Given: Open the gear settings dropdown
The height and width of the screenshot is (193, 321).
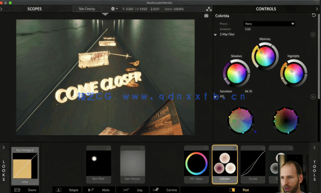Looking at the screenshot, I should point(114,9).
